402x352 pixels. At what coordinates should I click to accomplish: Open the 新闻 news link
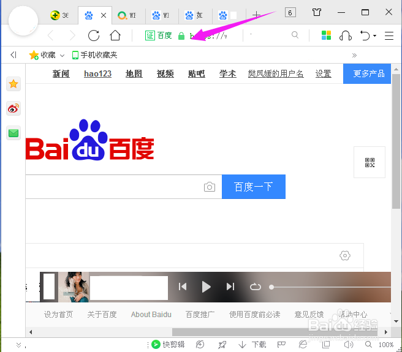pos(61,74)
